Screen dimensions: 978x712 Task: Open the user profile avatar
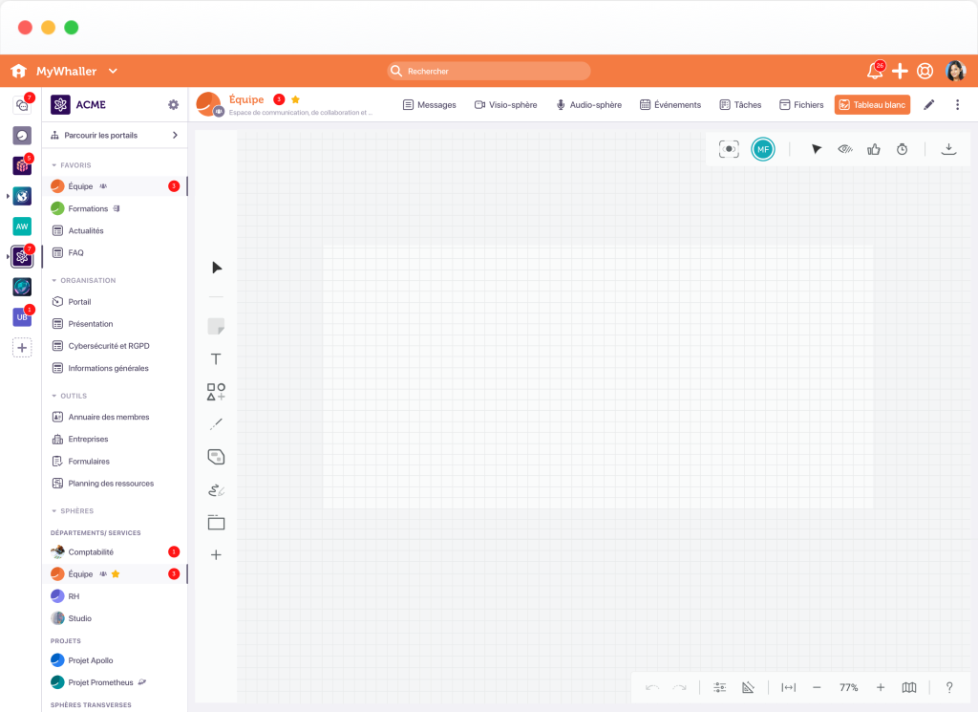[955, 71]
